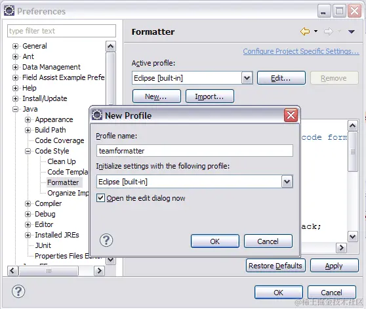Expand the Debug node
Screen dimensions: 366x309
click(x=28, y=214)
